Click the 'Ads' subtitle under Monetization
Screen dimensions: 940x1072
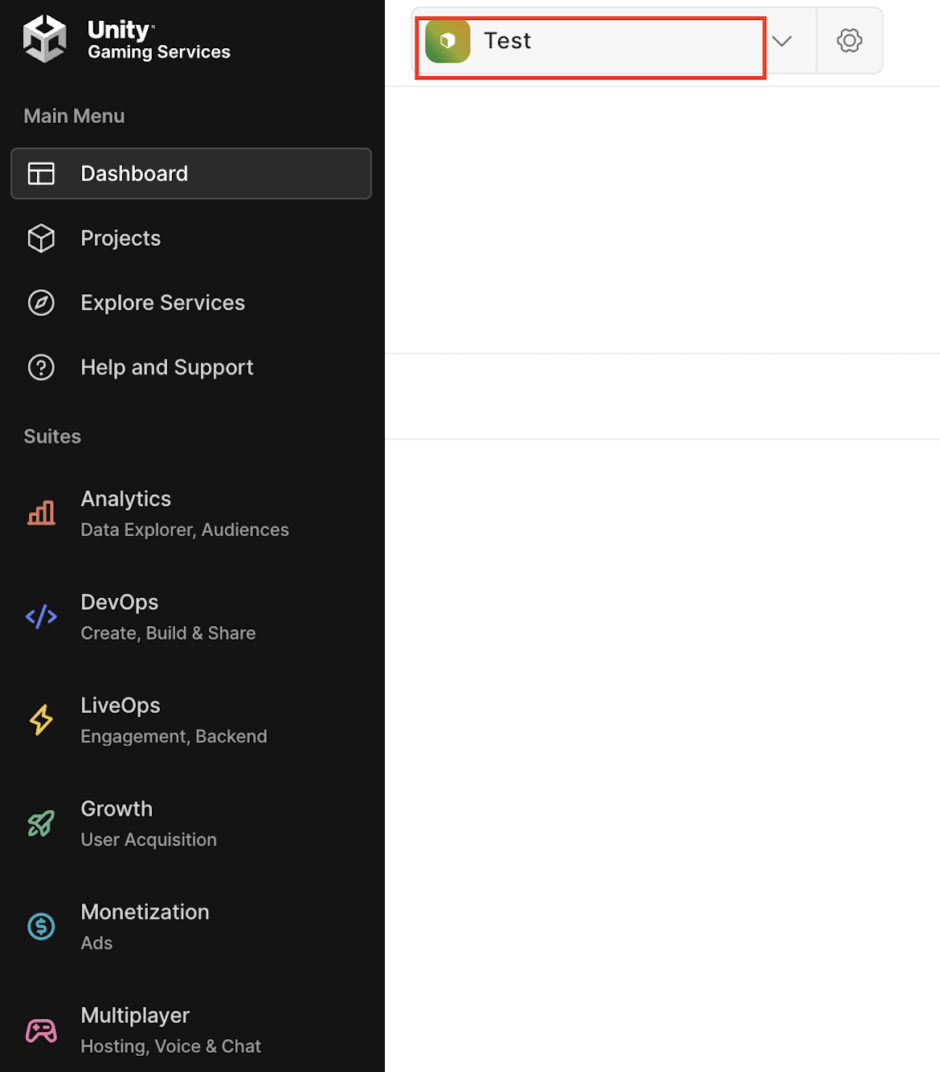click(x=96, y=943)
